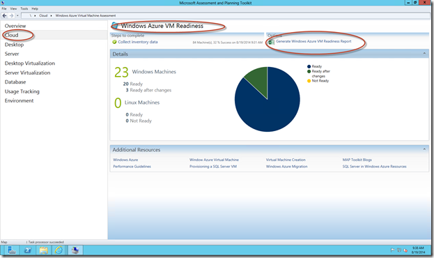
Task: Open the Provisioning a SQL Server VM link
Action: 213,167
